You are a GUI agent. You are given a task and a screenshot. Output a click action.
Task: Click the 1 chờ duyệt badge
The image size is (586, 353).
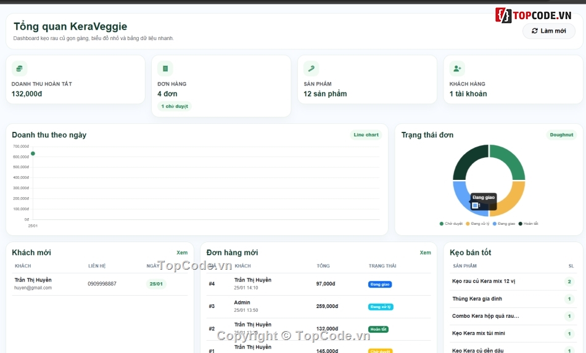[x=175, y=107]
